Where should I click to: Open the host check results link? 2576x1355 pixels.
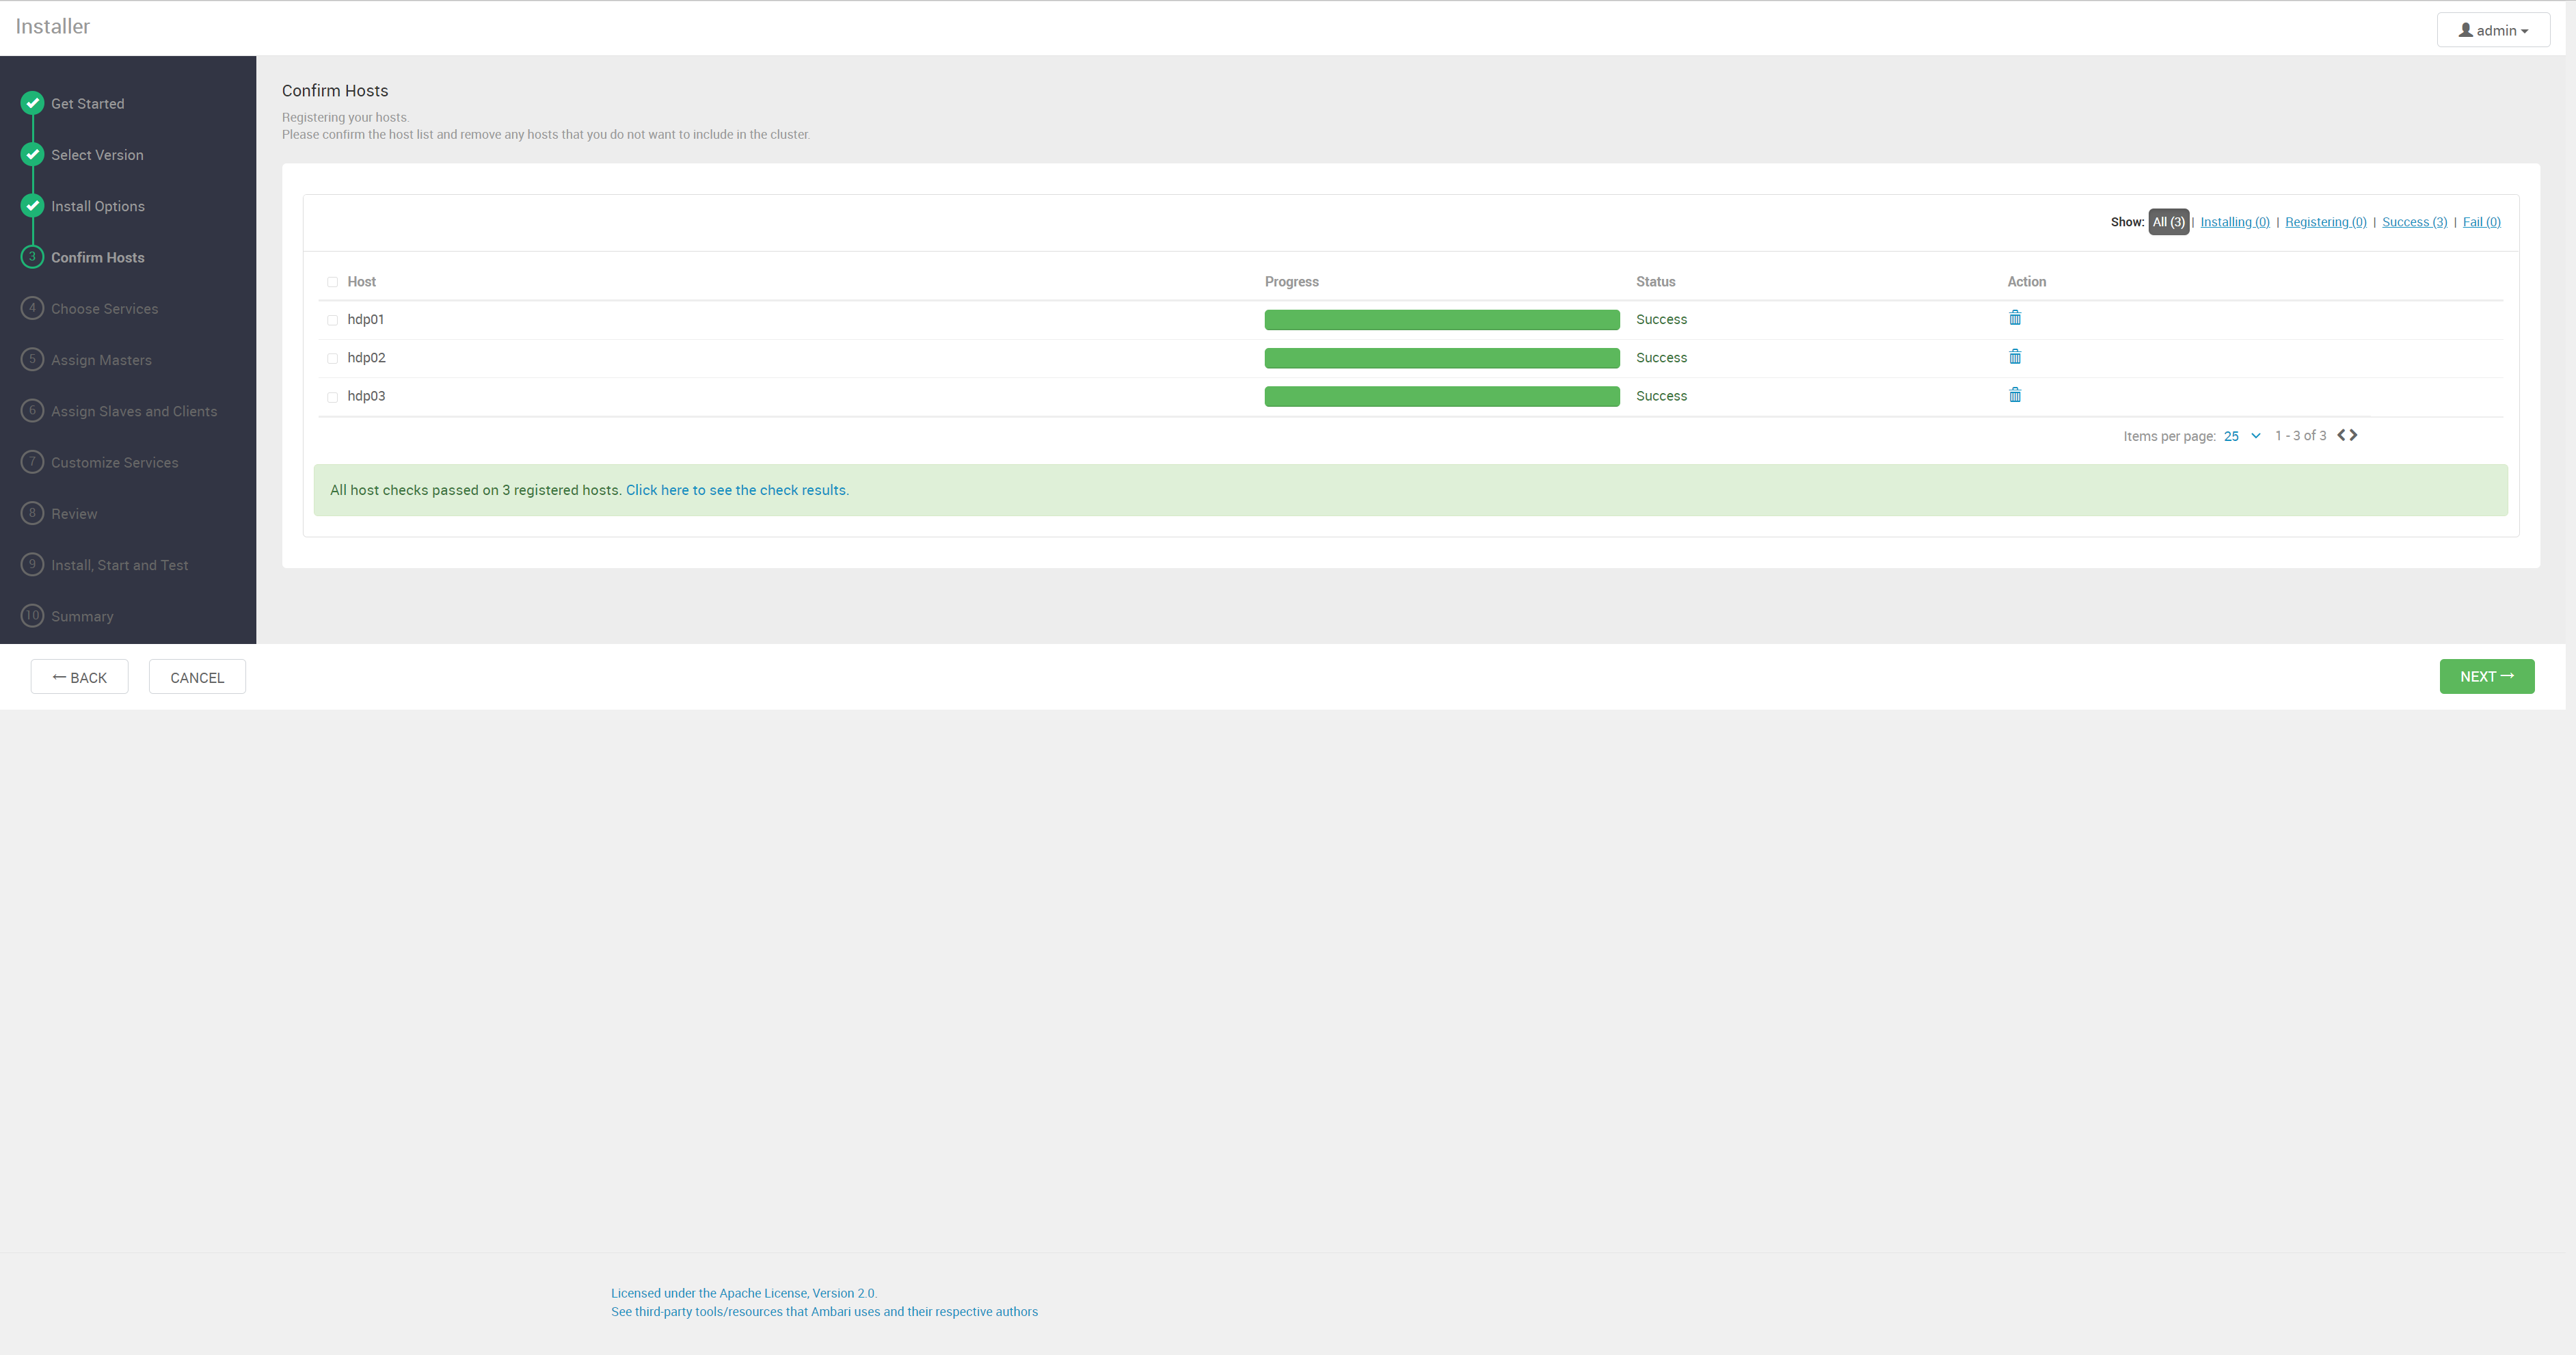(x=737, y=490)
